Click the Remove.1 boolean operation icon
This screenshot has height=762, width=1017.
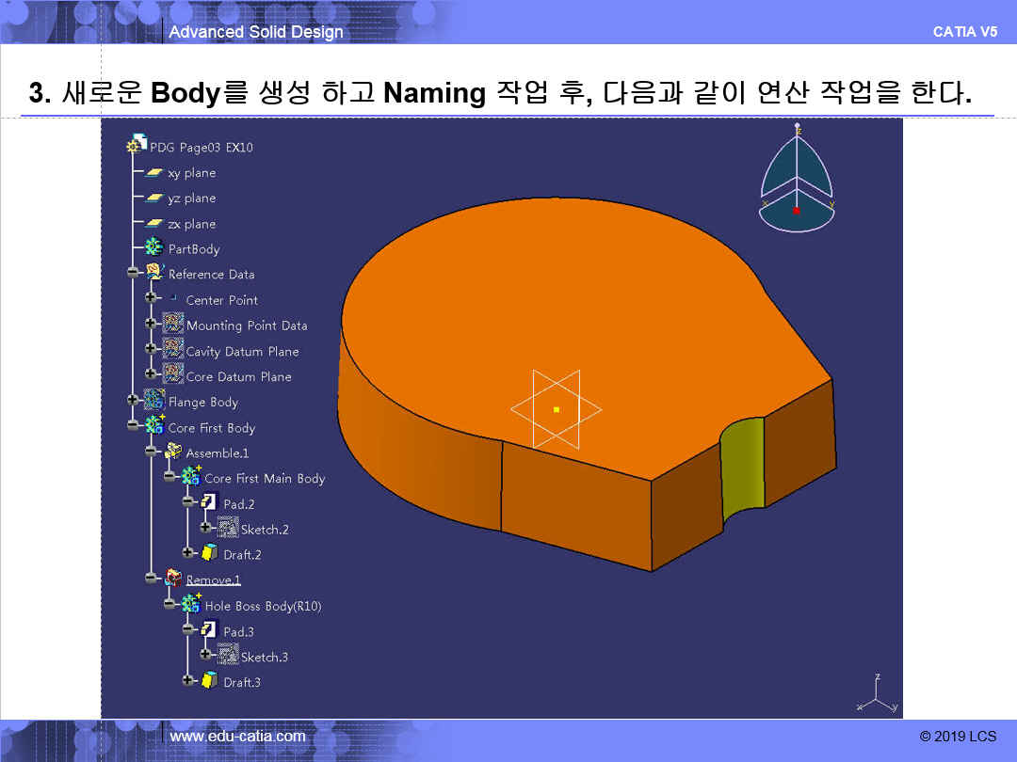[173, 579]
